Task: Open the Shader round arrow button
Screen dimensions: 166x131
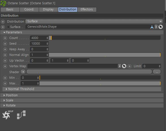Action: (x=23, y=72)
